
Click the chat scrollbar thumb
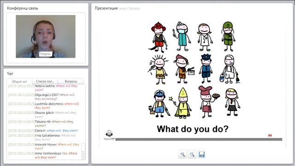pos(83,148)
